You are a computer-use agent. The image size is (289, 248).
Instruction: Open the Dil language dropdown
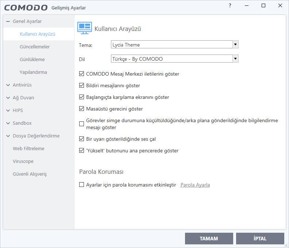pyautogui.click(x=235, y=59)
